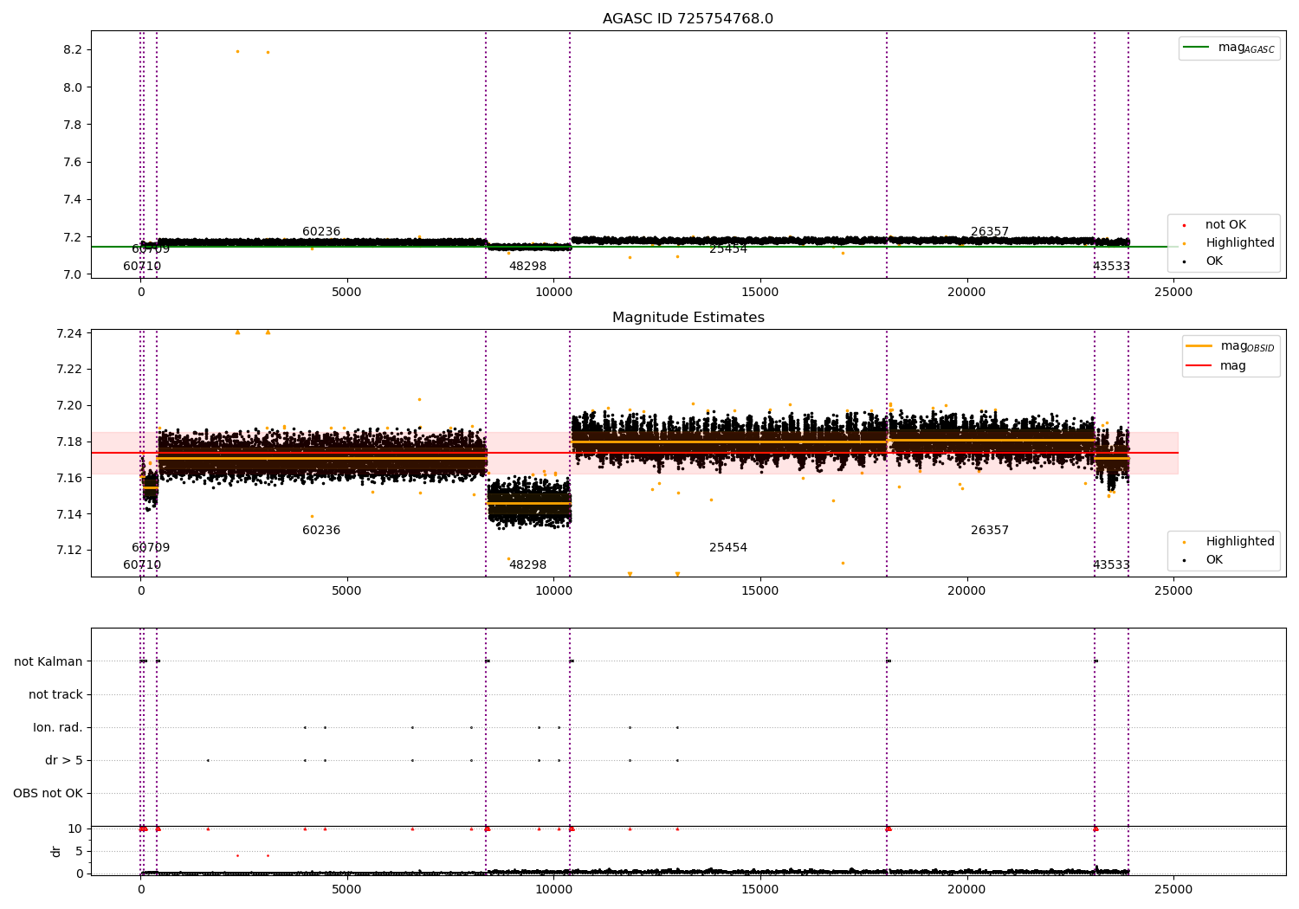Click OBSID label 48298 in Magnitude Estimates plot
The height and width of the screenshot is (909, 1299).
(527, 565)
